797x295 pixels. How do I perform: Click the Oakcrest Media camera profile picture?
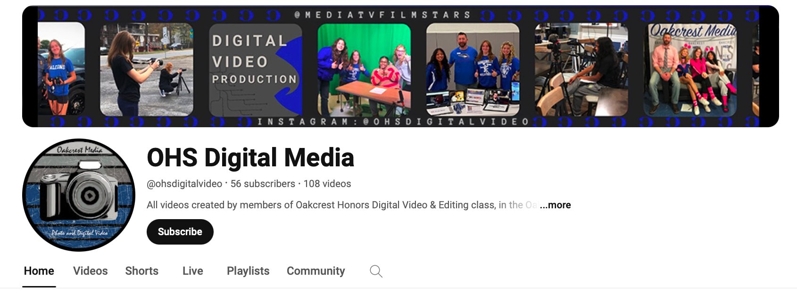pyautogui.click(x=79, y=195)
